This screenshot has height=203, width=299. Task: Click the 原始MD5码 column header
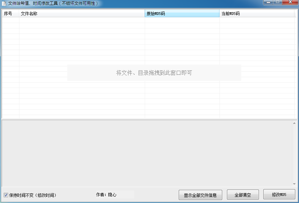[182, 14]
